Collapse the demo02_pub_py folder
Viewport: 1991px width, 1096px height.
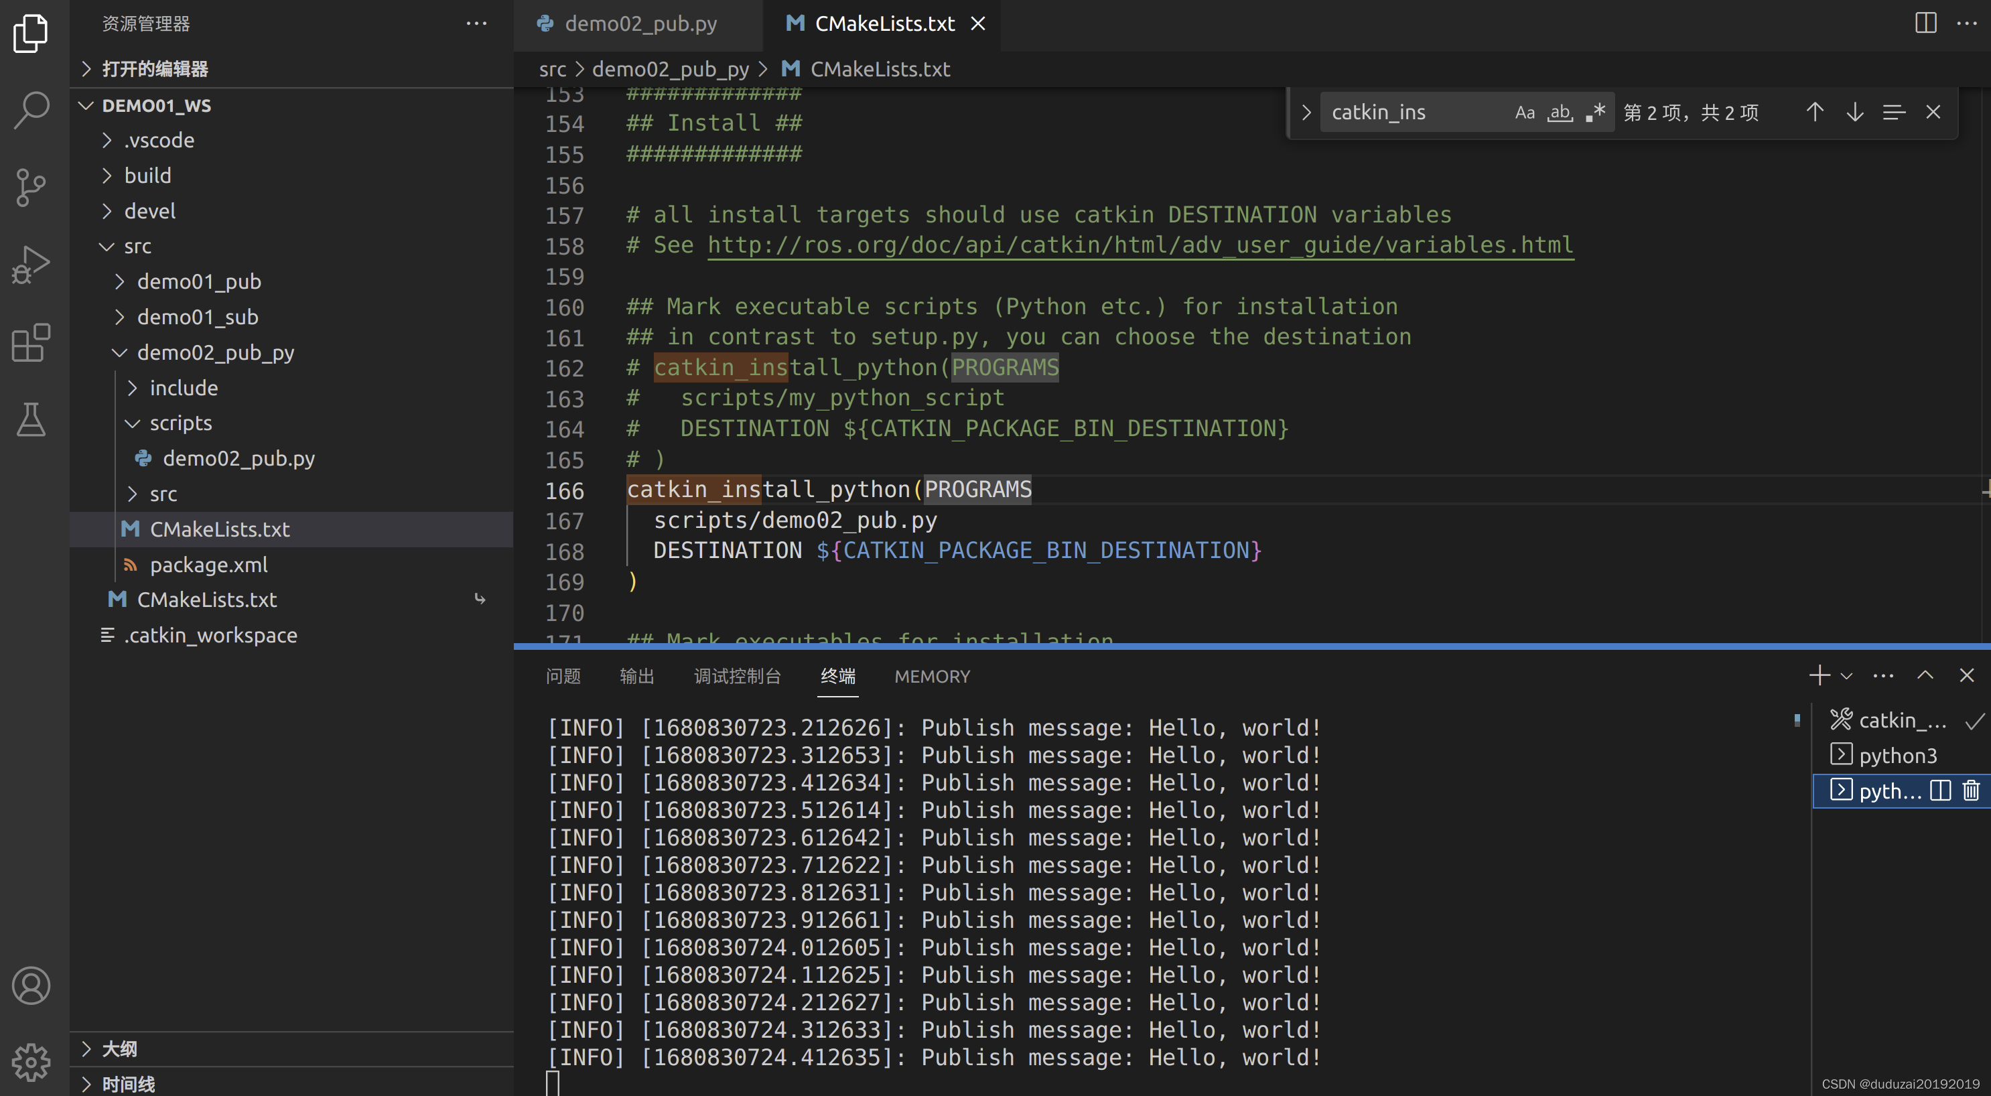tap(291, 352)
